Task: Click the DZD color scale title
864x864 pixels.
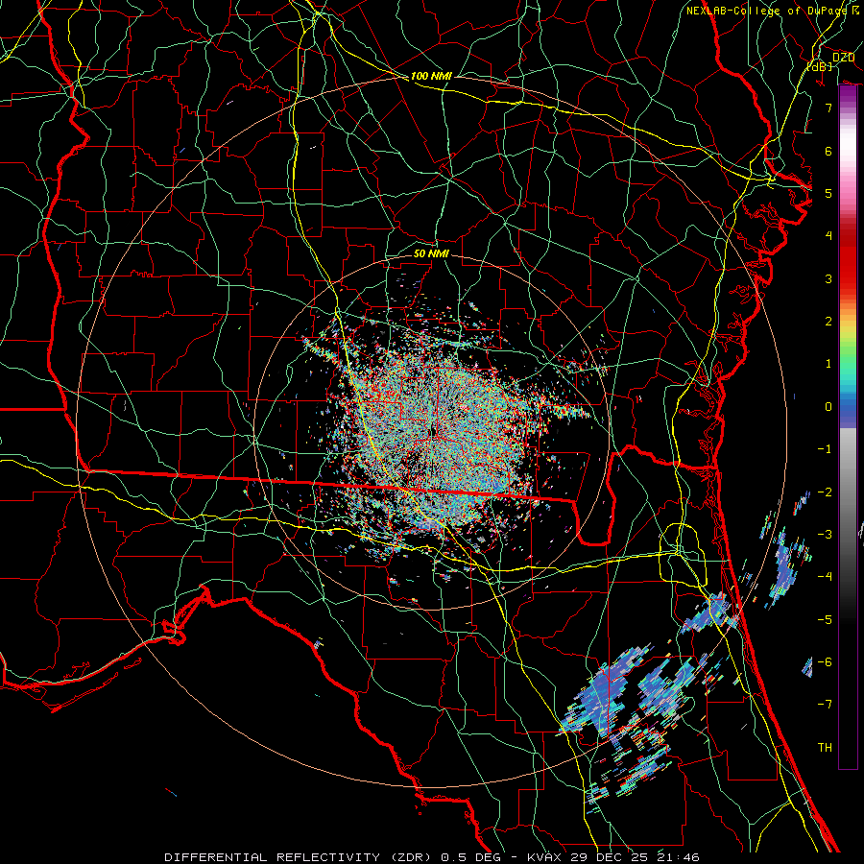Action: pos(843,58)
